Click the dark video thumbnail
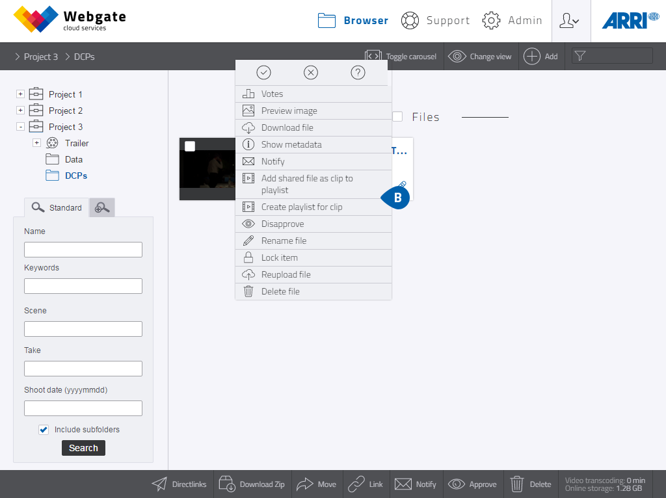Viewport: 666px width, 498px height. (x=207, y=170)
